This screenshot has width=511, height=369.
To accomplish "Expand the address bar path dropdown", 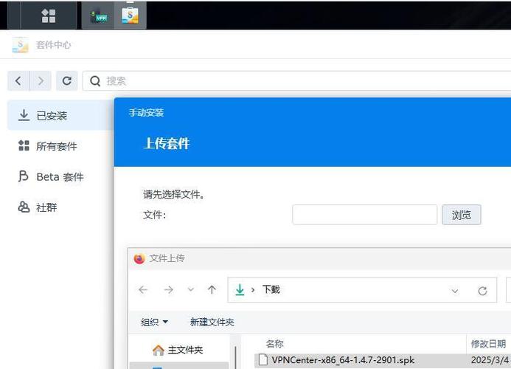I will 455,291.
